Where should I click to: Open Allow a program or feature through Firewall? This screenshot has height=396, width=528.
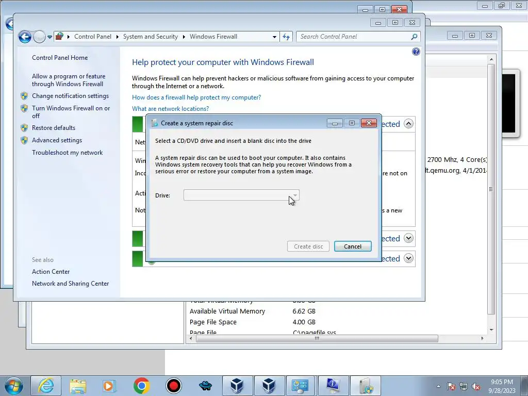(69, 80)
